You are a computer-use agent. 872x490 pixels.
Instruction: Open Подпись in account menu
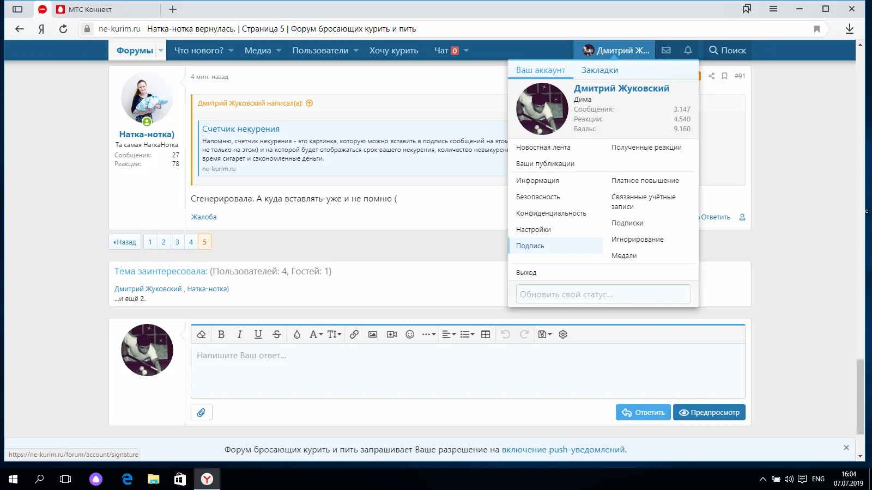(x=556, y=246)
